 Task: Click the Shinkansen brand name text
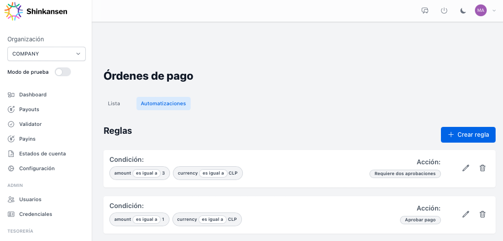[47, 11]
